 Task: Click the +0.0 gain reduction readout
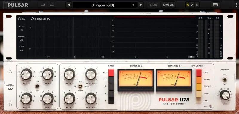[x=209, y=18]
